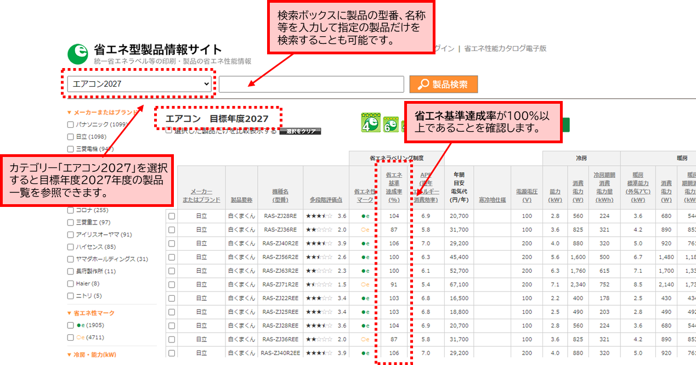
Task: Check the 三菱電機 brand filter
Action: pyautogui.click(x=70, y=149)
